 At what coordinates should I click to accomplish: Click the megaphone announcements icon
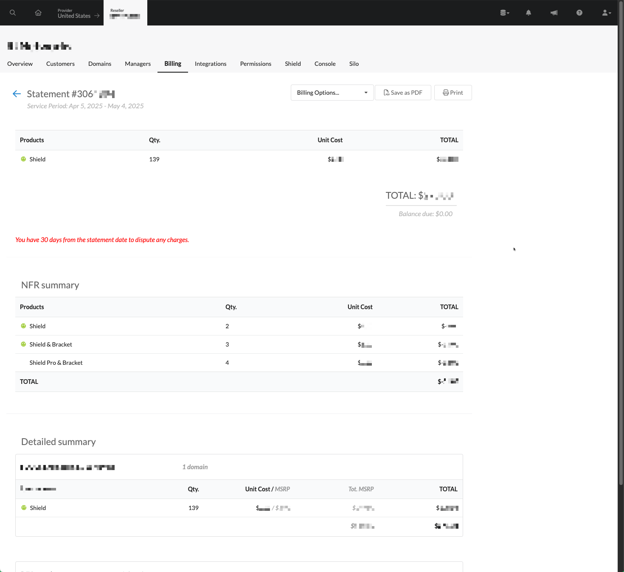(554, 13)
